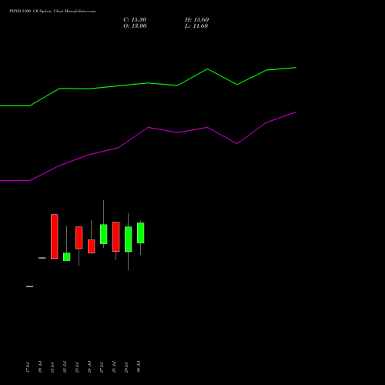Click the '23 Jul' date axis label
Image resolution: width=385 pixels, height=385 pixels.
[x=77, y=367]
